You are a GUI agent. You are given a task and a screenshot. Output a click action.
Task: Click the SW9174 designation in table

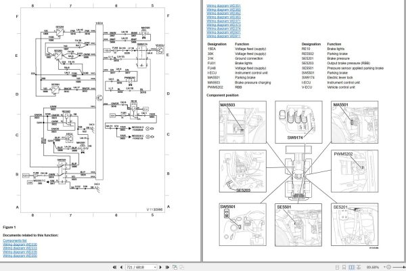click(308, 77)
